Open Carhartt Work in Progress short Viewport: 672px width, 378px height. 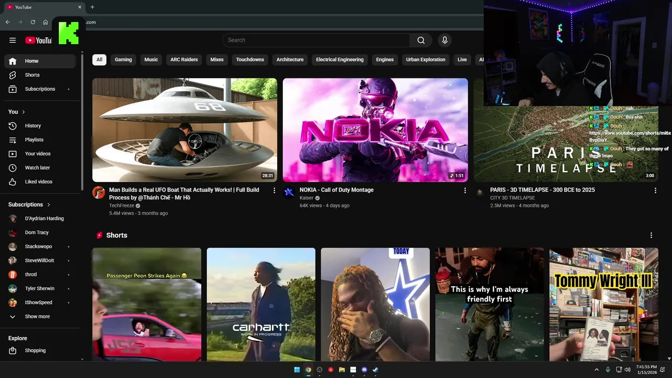(261, 304)
